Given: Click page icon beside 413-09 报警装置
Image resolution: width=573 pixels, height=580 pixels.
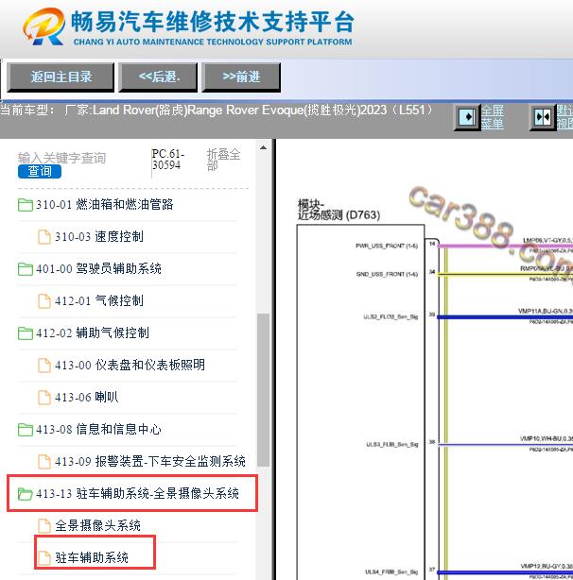Looking at the screenshot, I should pyautogui.click(x=44, y=462).
